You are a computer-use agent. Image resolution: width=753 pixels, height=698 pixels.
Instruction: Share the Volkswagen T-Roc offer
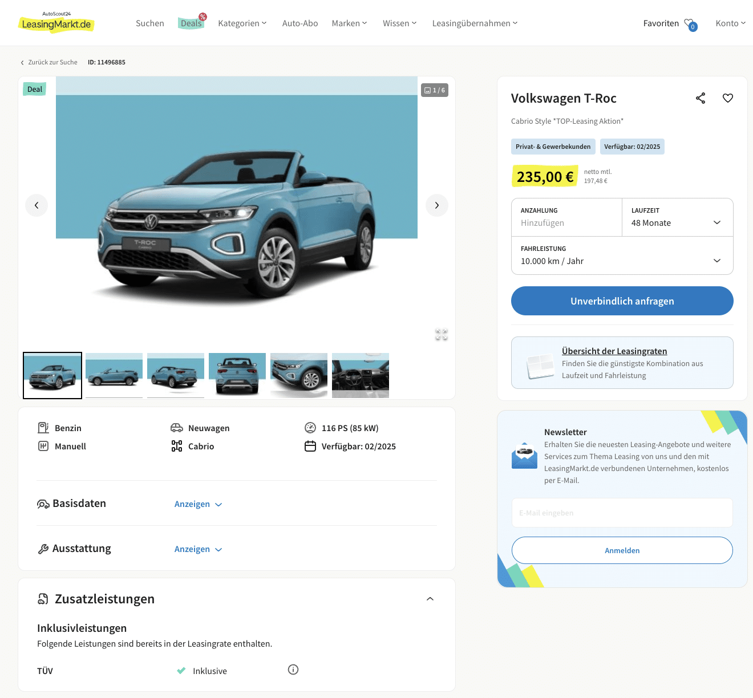click(x=701, y=98)
